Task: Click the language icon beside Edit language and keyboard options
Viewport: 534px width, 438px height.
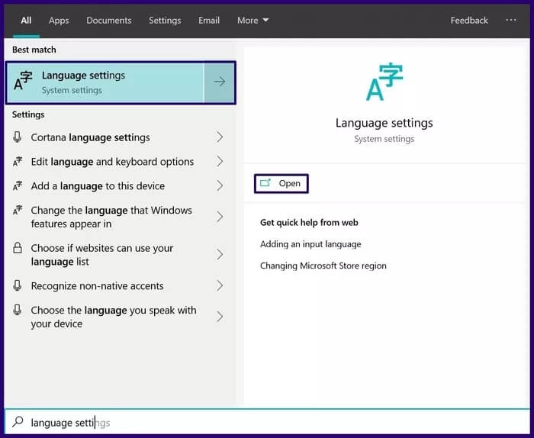Action: click(x=18, y=162)
